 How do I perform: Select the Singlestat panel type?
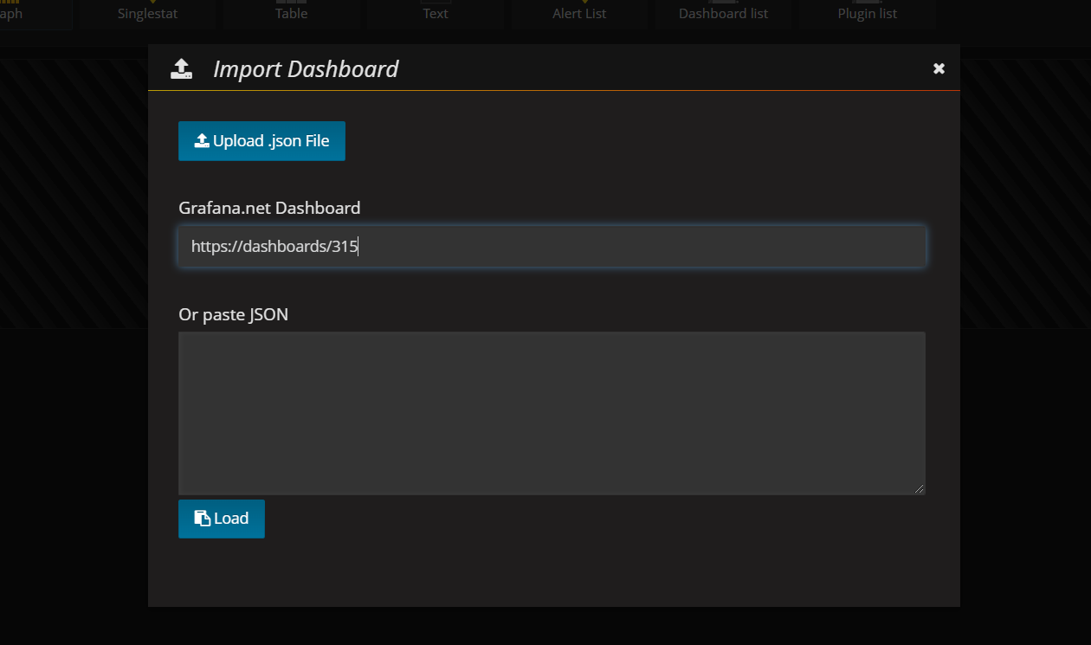click(x=147, y=14)
